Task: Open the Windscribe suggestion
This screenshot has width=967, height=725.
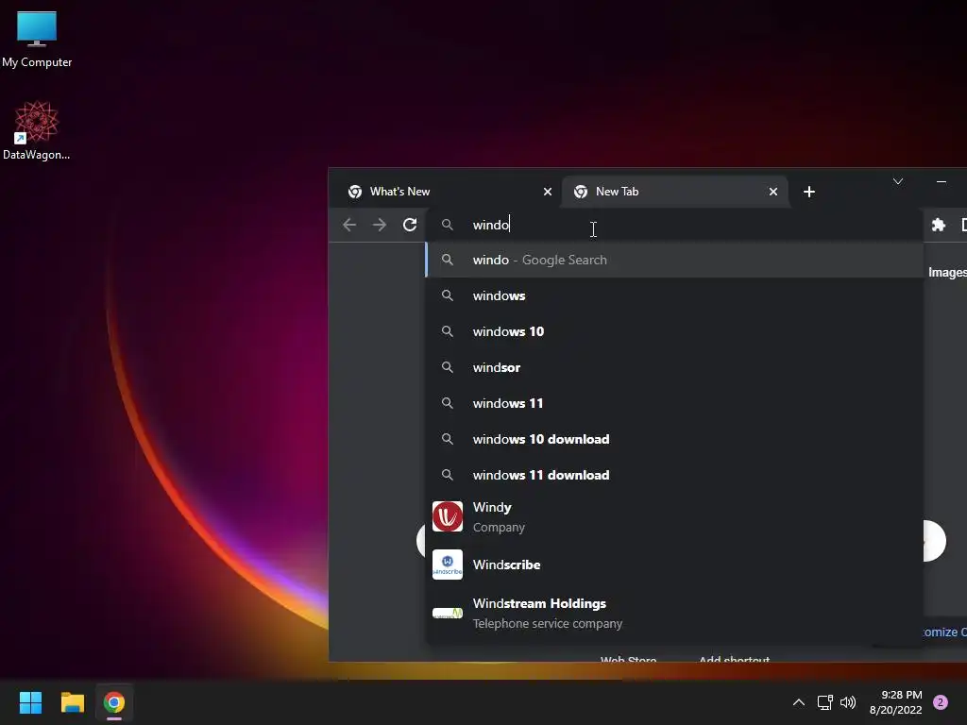Action: (x=674, y=565)
